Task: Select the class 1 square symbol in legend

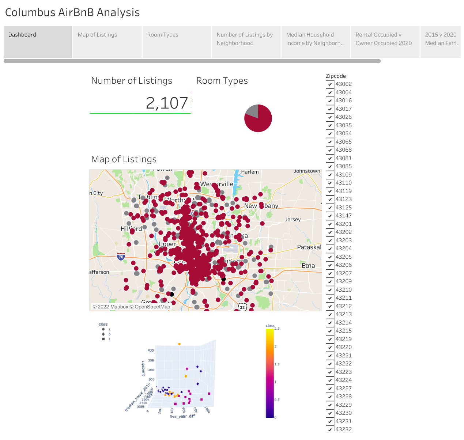Action: click(103, 339)
